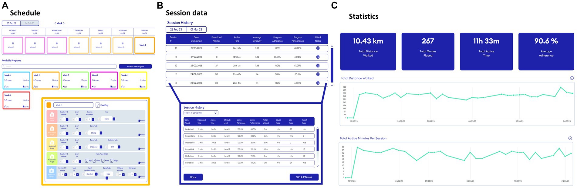Advance the Game Mode selector past Stomp

tap(101, 133)
